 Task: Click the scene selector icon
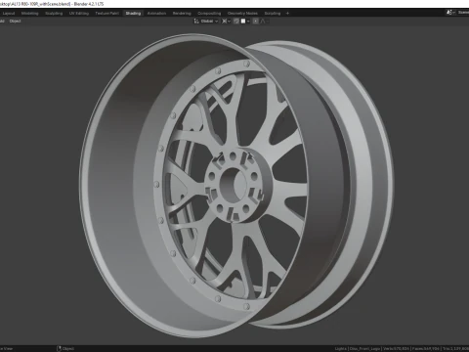[x=450, y=13]
